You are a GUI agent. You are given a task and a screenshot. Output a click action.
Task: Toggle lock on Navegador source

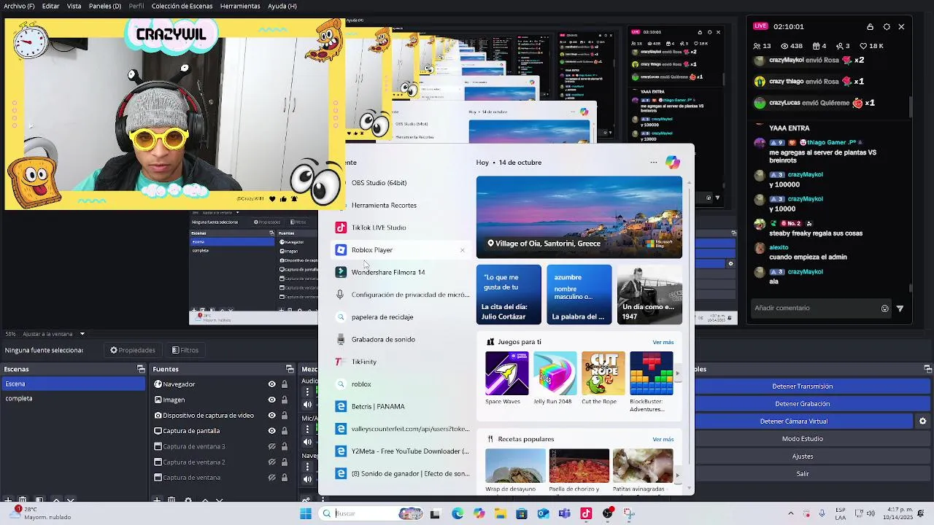(x=285, y=384)
